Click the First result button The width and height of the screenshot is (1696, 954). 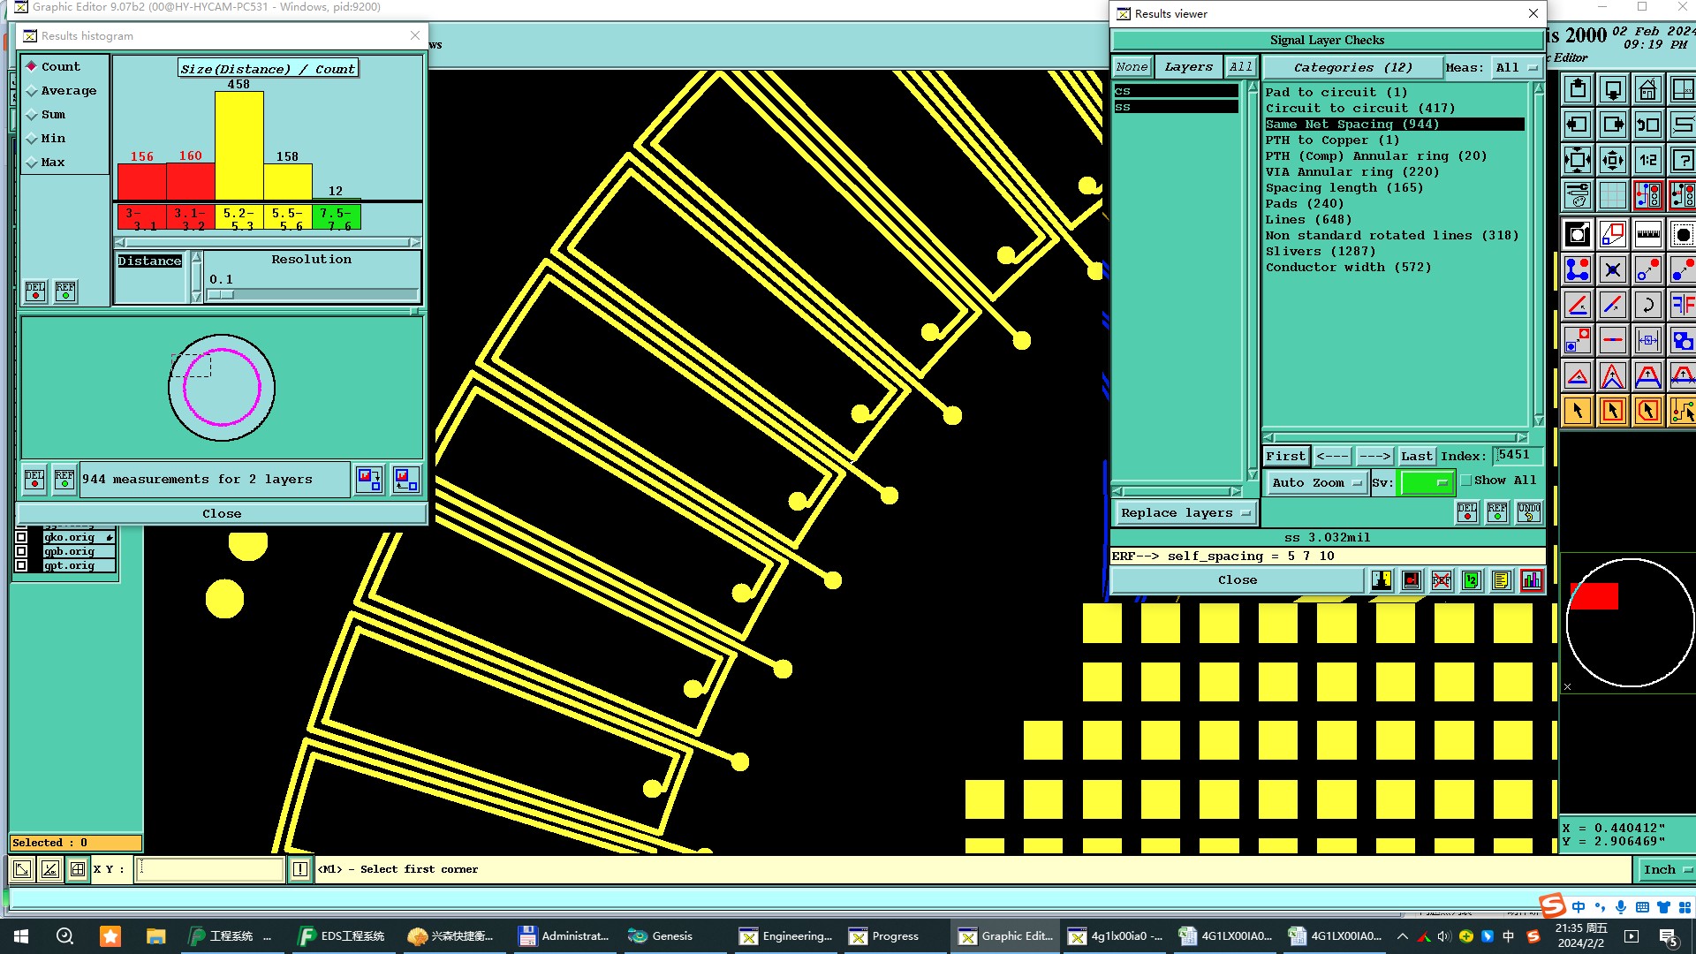[1285, 457]
